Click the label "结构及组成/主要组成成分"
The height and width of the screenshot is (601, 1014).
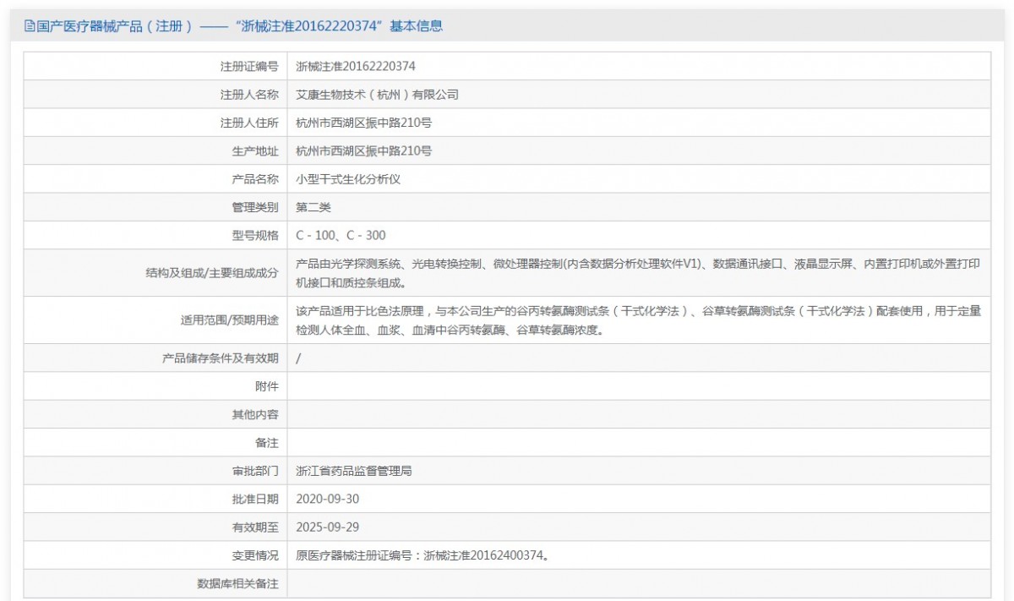[x=212, y=273]
